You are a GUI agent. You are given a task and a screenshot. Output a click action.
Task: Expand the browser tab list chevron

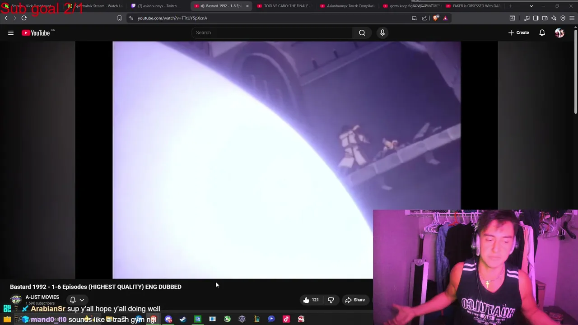(x=531, y=6)
